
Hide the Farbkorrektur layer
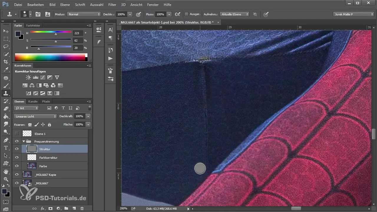(17, 158)
